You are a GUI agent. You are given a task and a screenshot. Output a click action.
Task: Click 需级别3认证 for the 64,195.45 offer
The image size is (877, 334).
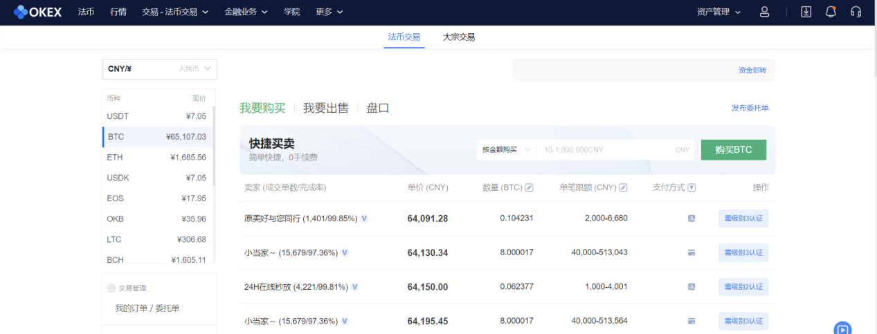[x=743, y=321]
